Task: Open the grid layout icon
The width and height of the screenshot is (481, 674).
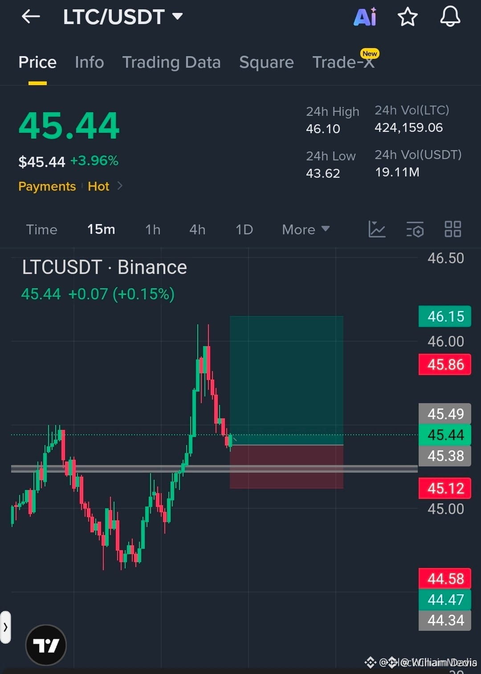Action: (x=453, y=229)
